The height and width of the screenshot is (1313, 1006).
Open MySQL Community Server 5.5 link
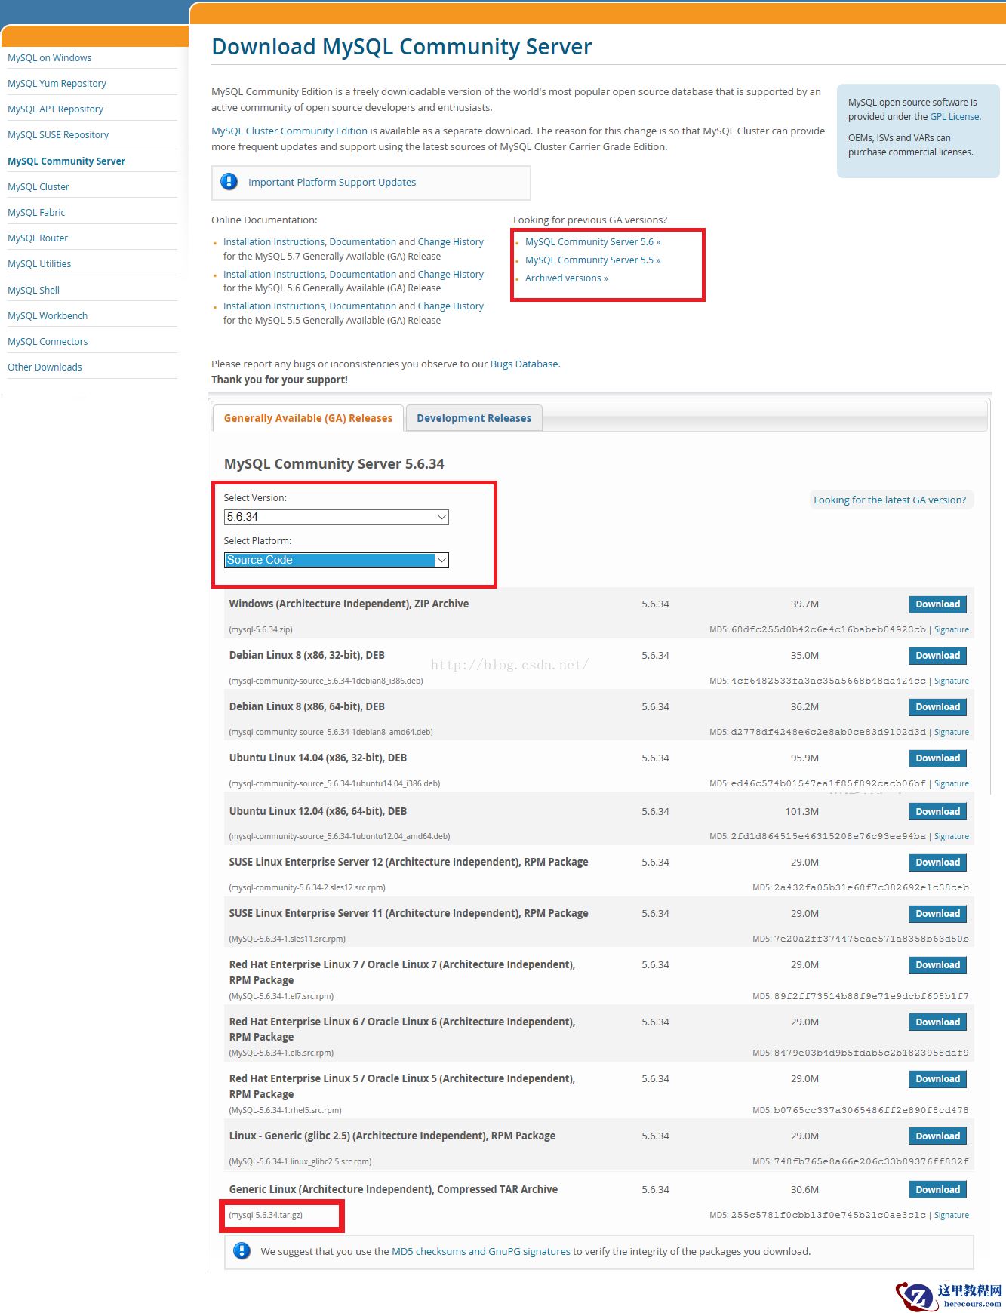(x=592, y=260)
